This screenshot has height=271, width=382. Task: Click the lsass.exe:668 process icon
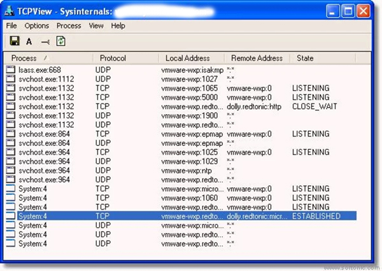(x=11, y=69)
